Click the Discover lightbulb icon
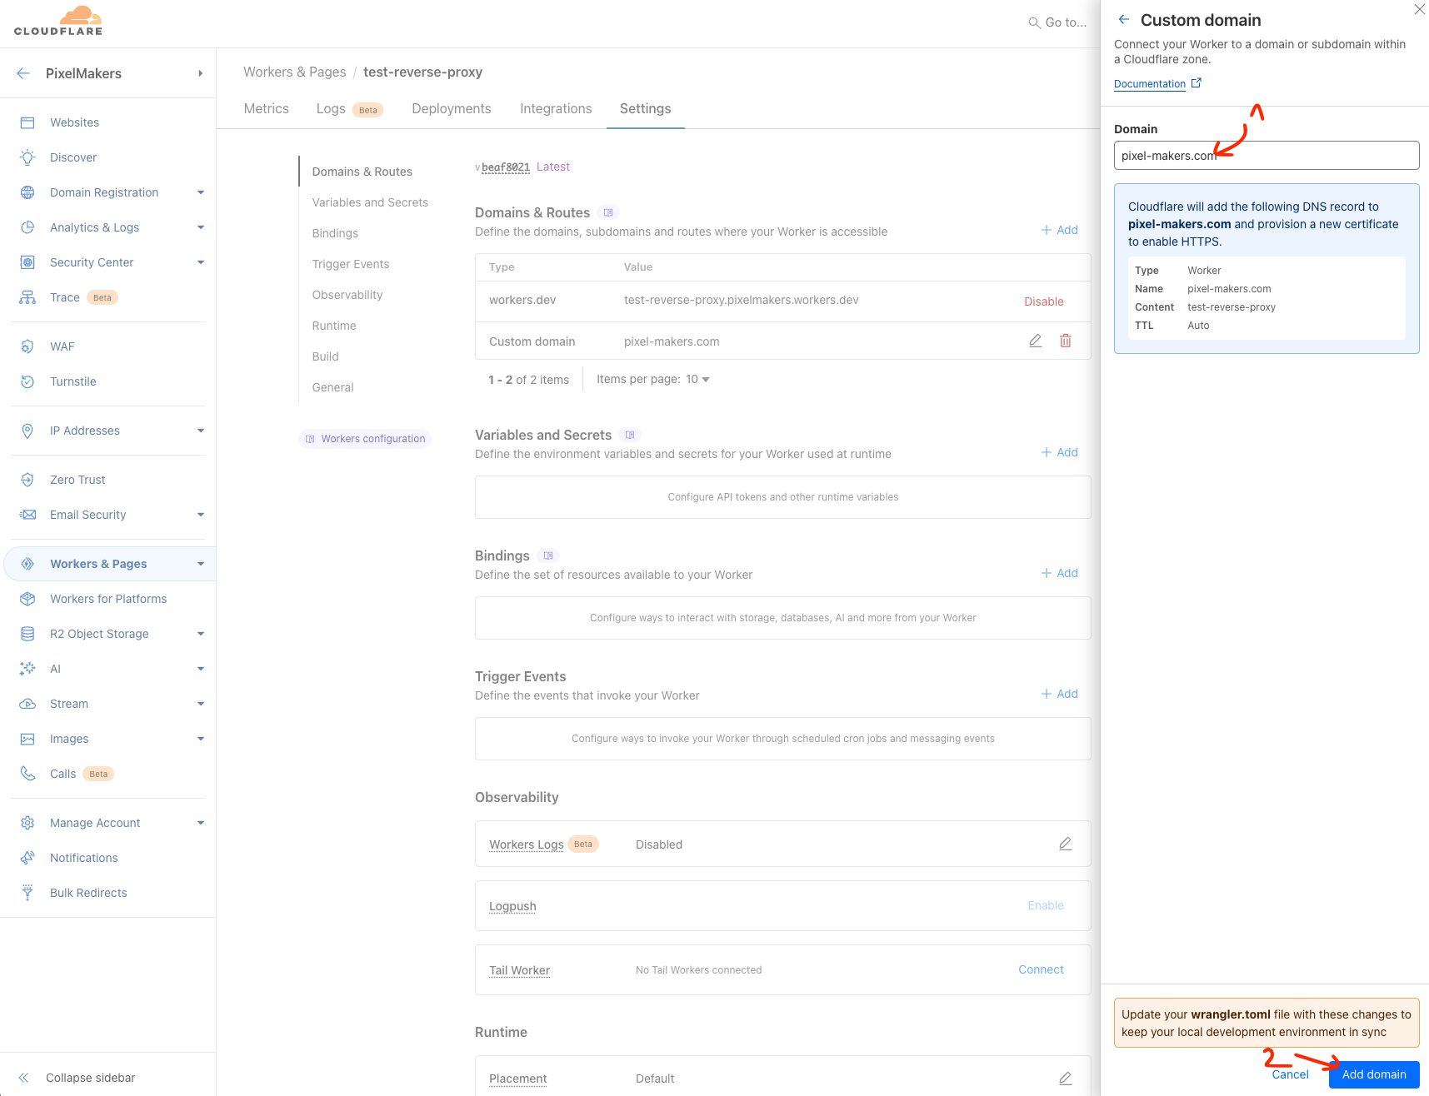Screen dimensions: 1429x1096 (27, 157)
